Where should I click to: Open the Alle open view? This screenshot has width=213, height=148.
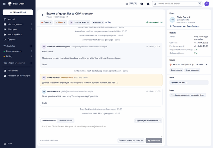[x=18, y=29]
